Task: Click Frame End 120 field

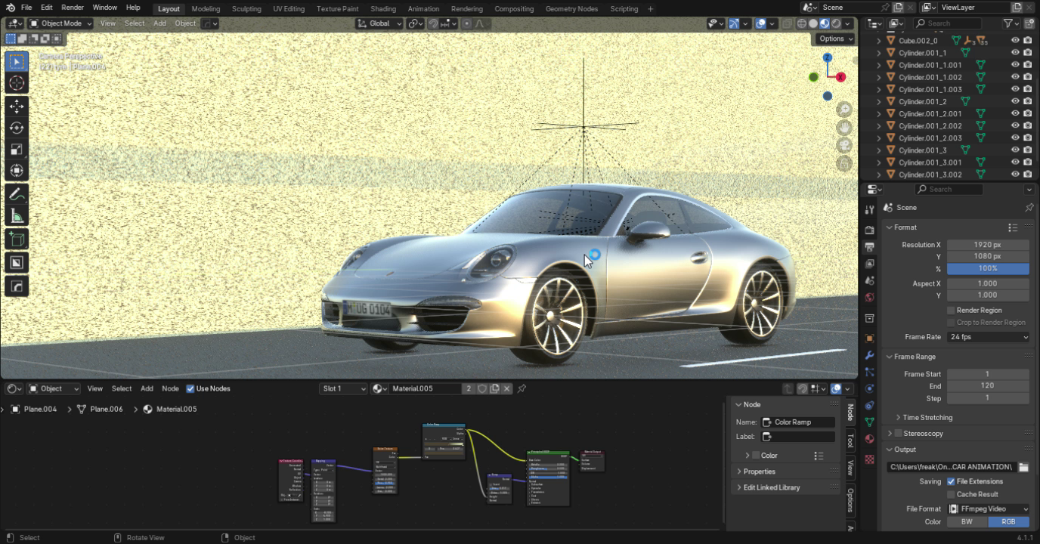Action: (x=988, y=386)
